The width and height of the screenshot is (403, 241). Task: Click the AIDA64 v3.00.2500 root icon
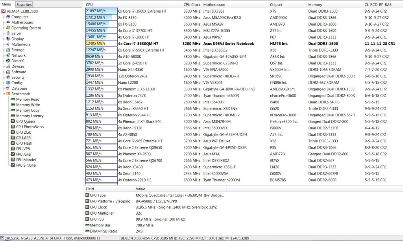click(4, 11)
